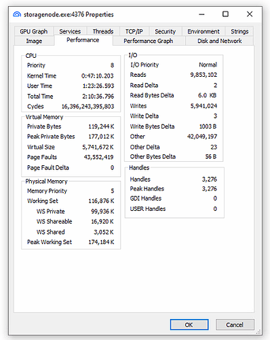Click the Page Fault Delta label
Screen dimensions: 270x340
(48, 168)
